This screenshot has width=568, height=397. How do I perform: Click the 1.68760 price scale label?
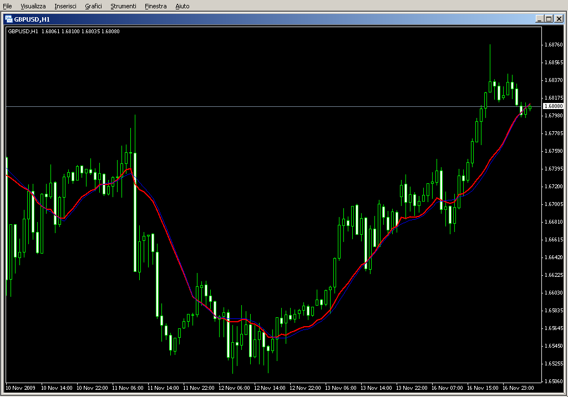point(554,45)
